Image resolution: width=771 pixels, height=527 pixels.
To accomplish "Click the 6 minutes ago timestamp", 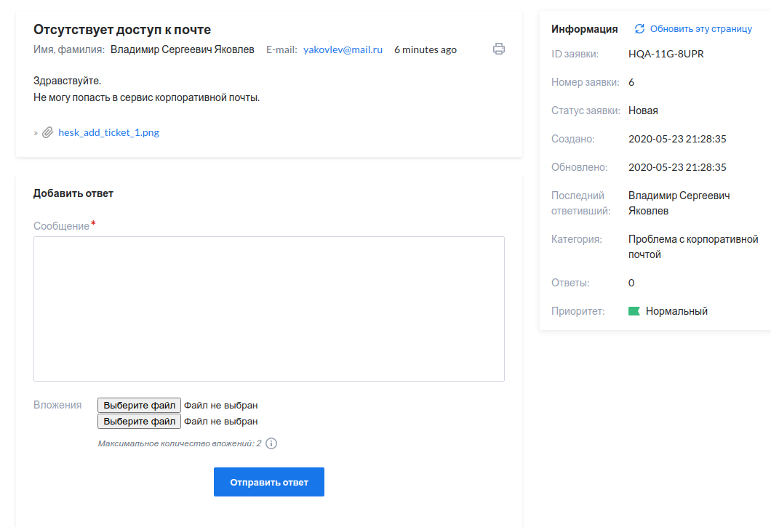I will pos(426,49).
